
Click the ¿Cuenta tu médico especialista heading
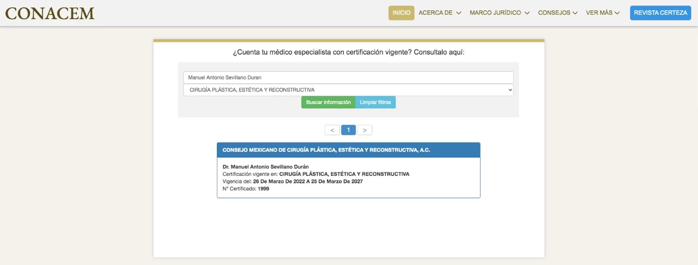tap(348, 52)
